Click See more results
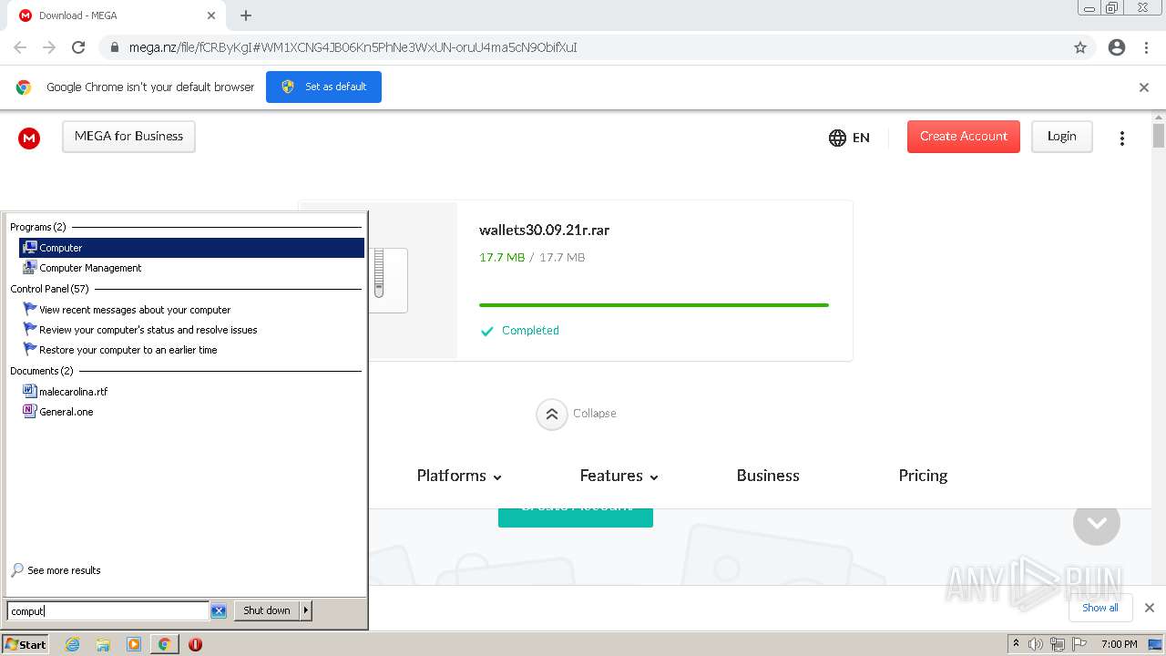Image resolution: width=1166 pixels, height=656 pixels. (56, 570)
